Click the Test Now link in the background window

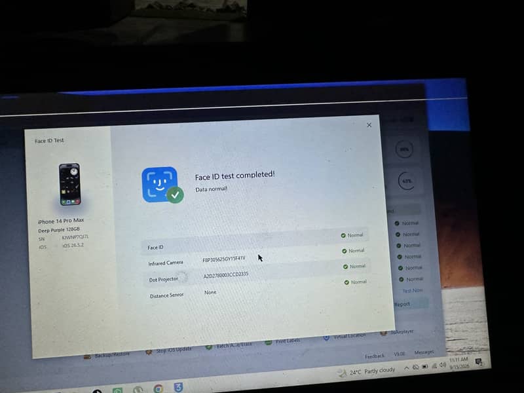click(x=413, y=291)
